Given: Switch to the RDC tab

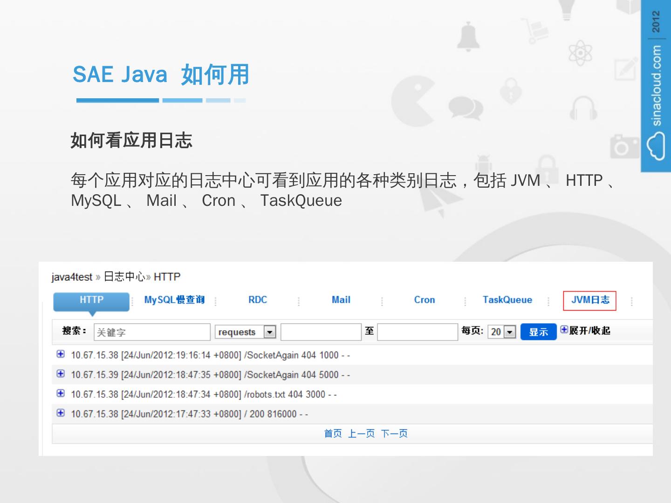Looking at the screenshot, I should coord(258,300).
